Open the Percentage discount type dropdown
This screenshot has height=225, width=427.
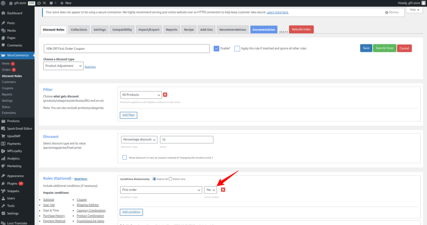pos(139,140)
